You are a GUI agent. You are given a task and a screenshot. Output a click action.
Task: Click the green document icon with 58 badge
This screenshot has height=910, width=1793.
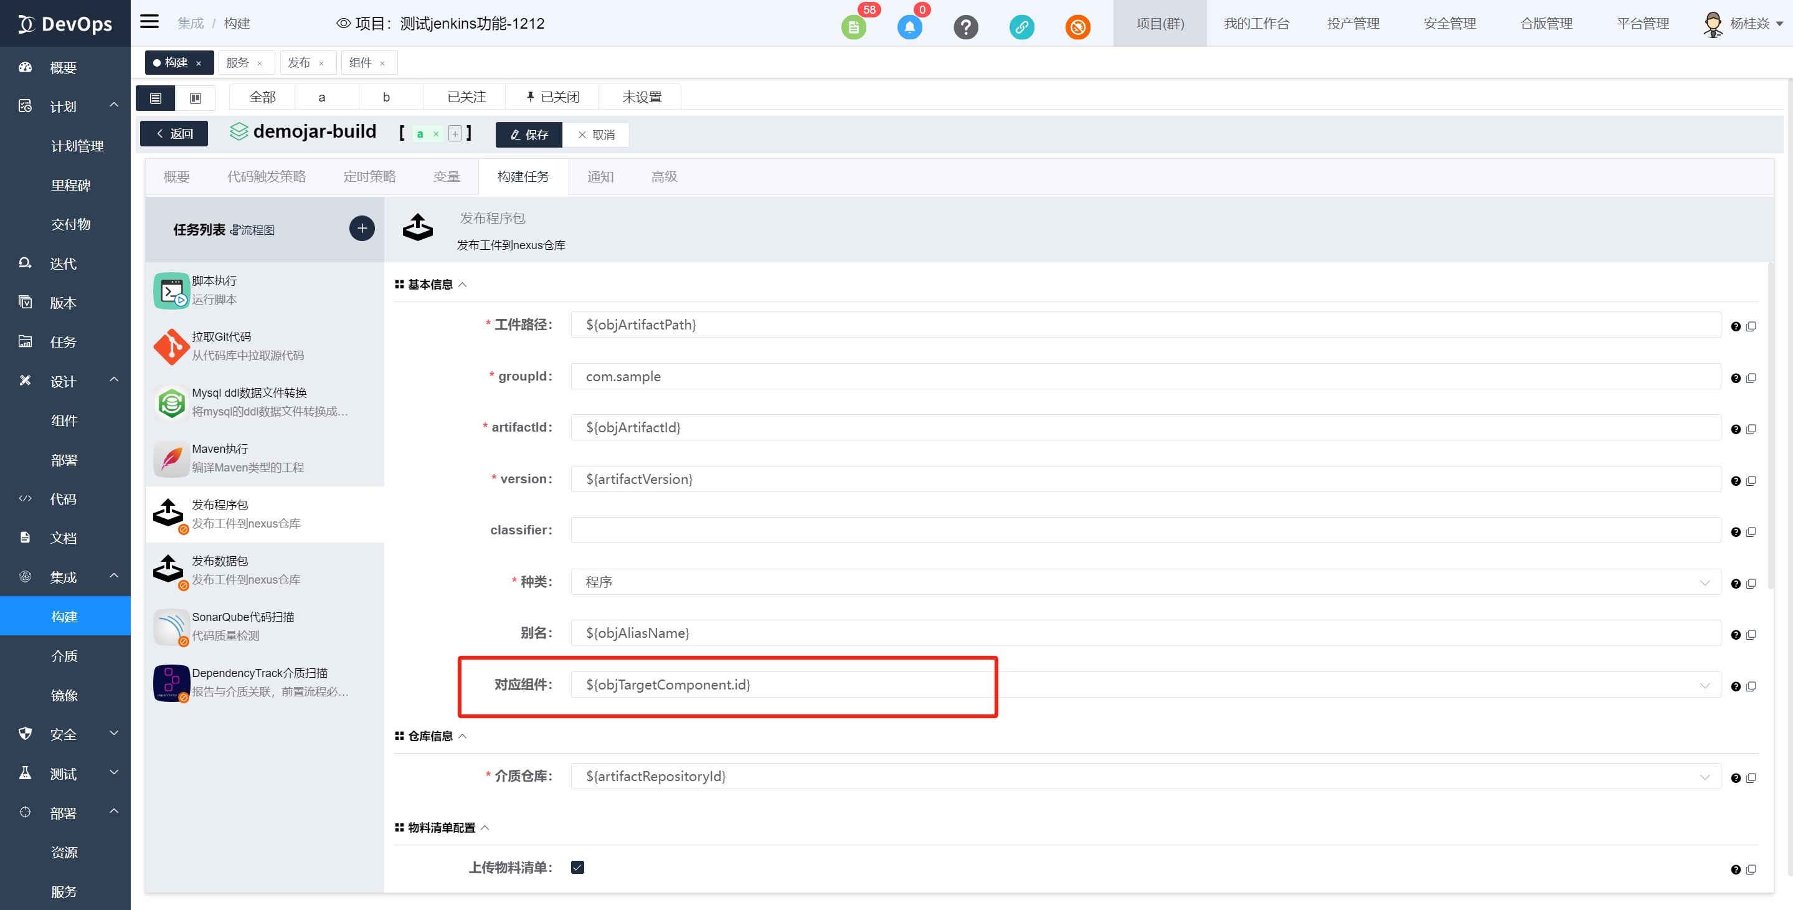click(x=853, y=27)
